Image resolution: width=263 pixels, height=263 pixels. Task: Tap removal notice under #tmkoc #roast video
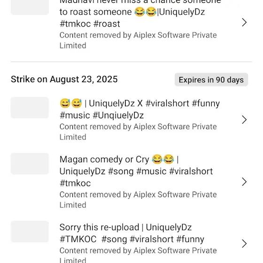coord(138,40)
